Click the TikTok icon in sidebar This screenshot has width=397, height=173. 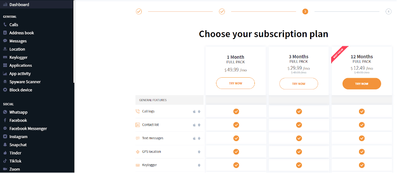click(5, 161)
